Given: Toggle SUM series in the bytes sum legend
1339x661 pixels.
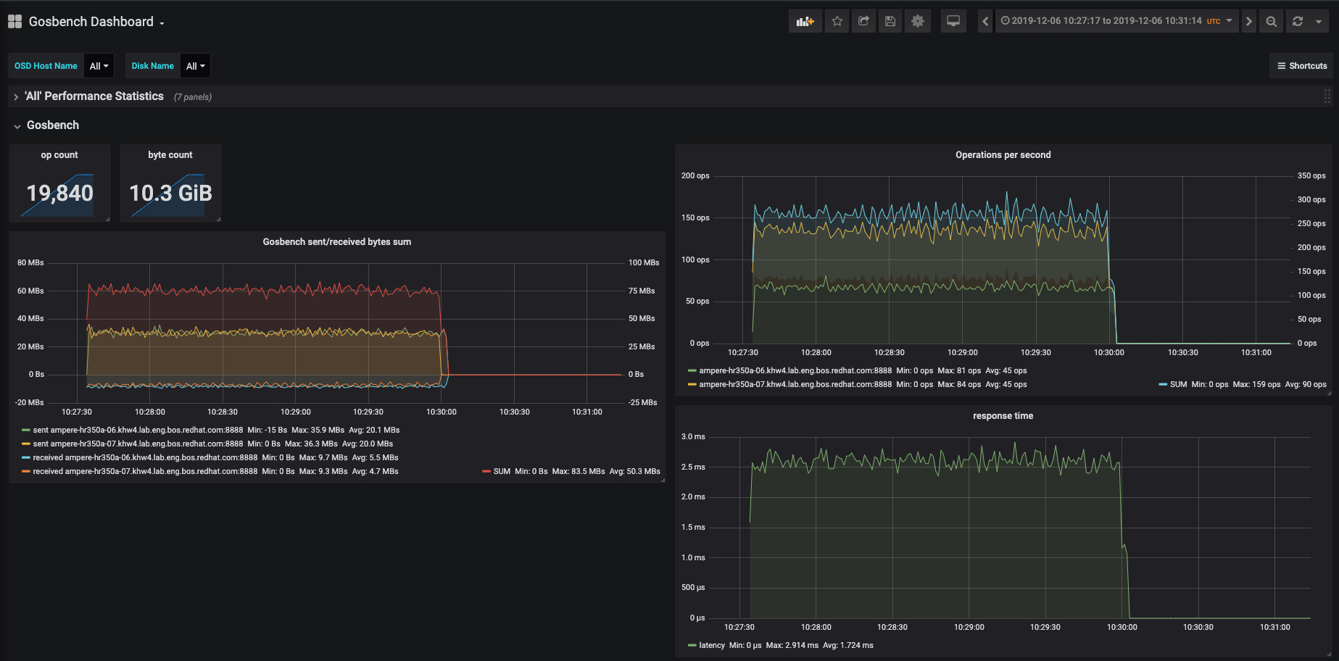Looking at the screenshot, I should [502, 472].
